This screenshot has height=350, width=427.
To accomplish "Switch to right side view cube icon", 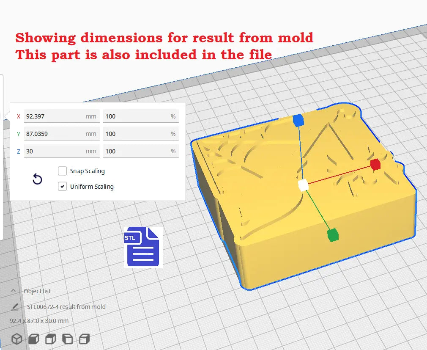I will pyautogui.click(x=85, y=339).
